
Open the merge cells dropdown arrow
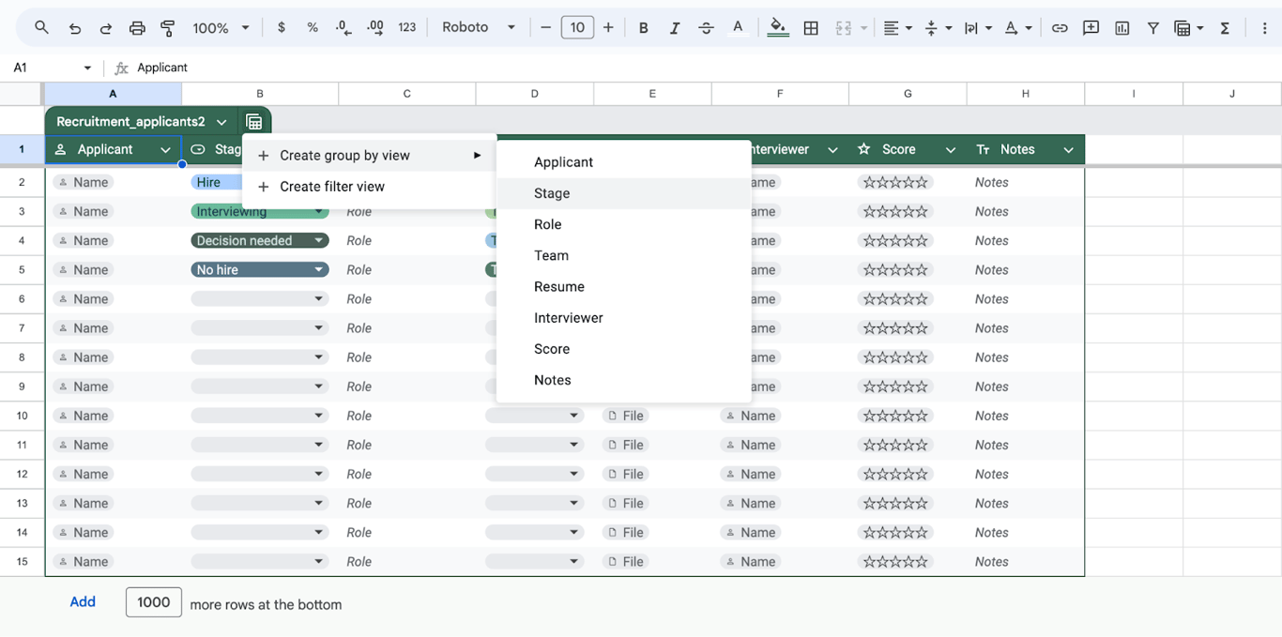click(863, 28)
